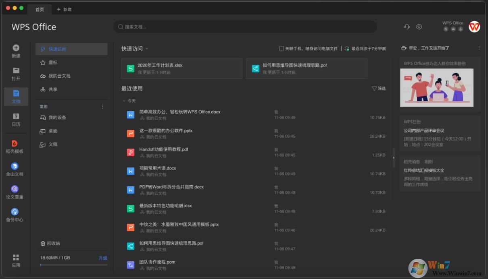This screenshot has width=488, height=279.
Task: Click the pptx icon for 这一款很酷的办公软件
Action: pos(131,134)
